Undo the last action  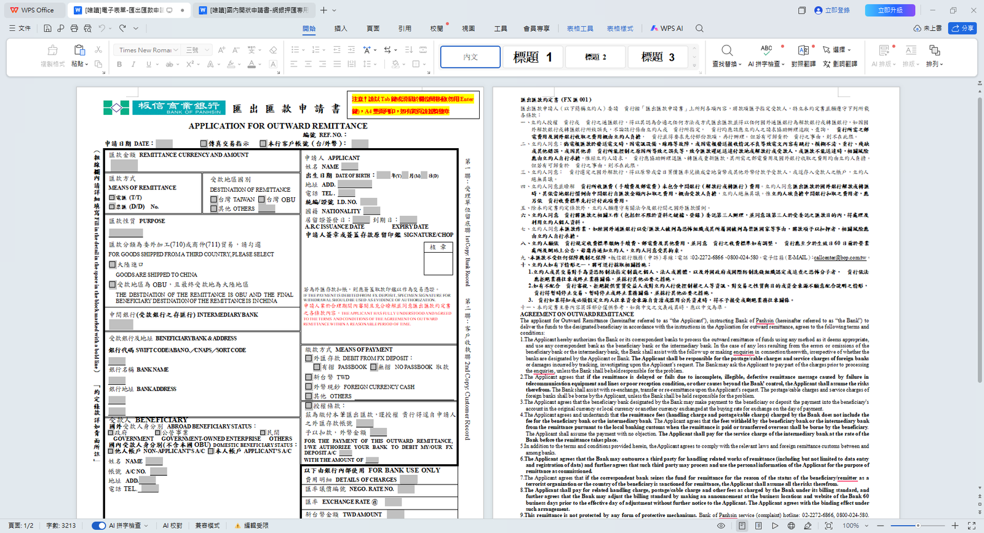pos(102,28)
